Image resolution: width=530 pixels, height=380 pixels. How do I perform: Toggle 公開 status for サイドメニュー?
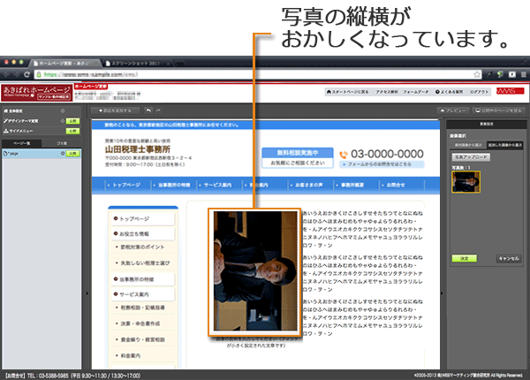(72, 130)
